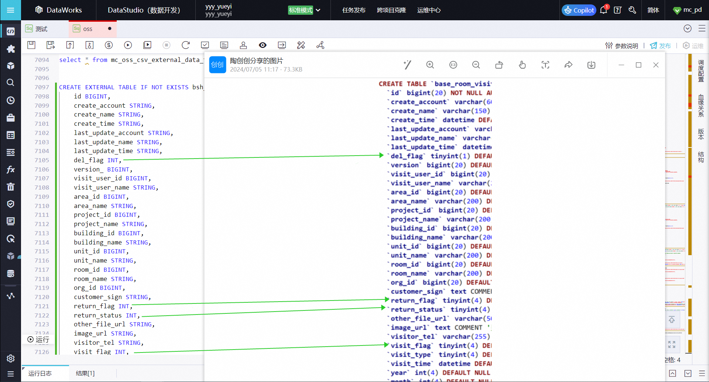Viewport: 709px width, 382px height.
Task: Click the tools cross icon in toolbar
Action: pyautogui.click(x=301, y=45)
